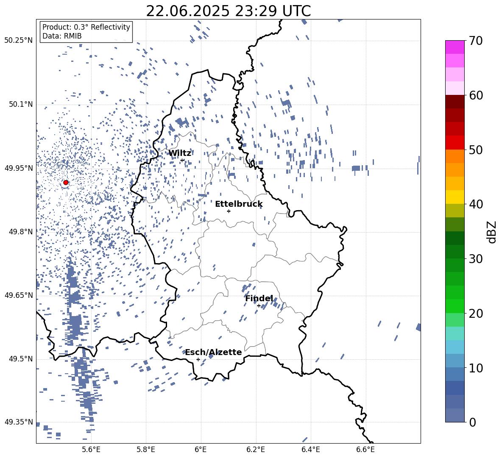Click the 49.65°N latitude label
Viewport: 502px width, 458px height.
(x=19, y=295)
